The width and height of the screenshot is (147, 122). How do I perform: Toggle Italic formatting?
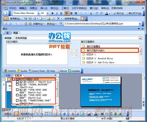pos(57,13)
